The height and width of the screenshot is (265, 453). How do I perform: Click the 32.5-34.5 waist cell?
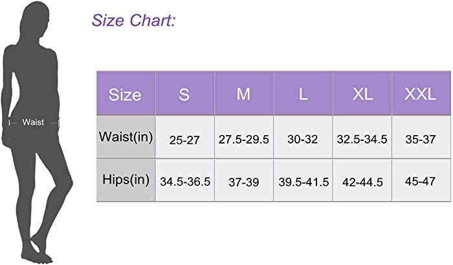pos(362,137)
